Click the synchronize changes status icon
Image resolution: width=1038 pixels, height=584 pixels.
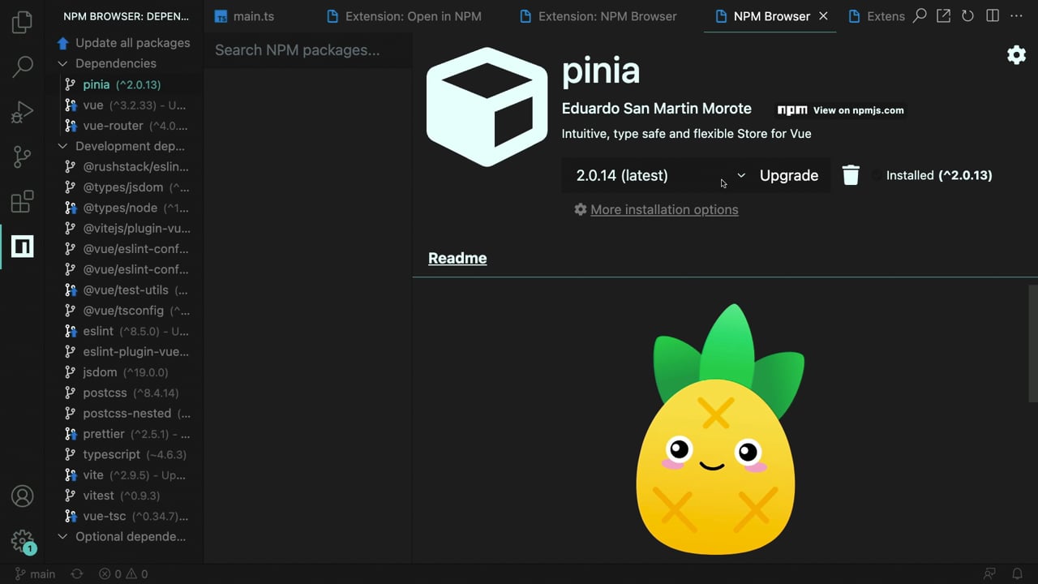[x=77, y=574]
